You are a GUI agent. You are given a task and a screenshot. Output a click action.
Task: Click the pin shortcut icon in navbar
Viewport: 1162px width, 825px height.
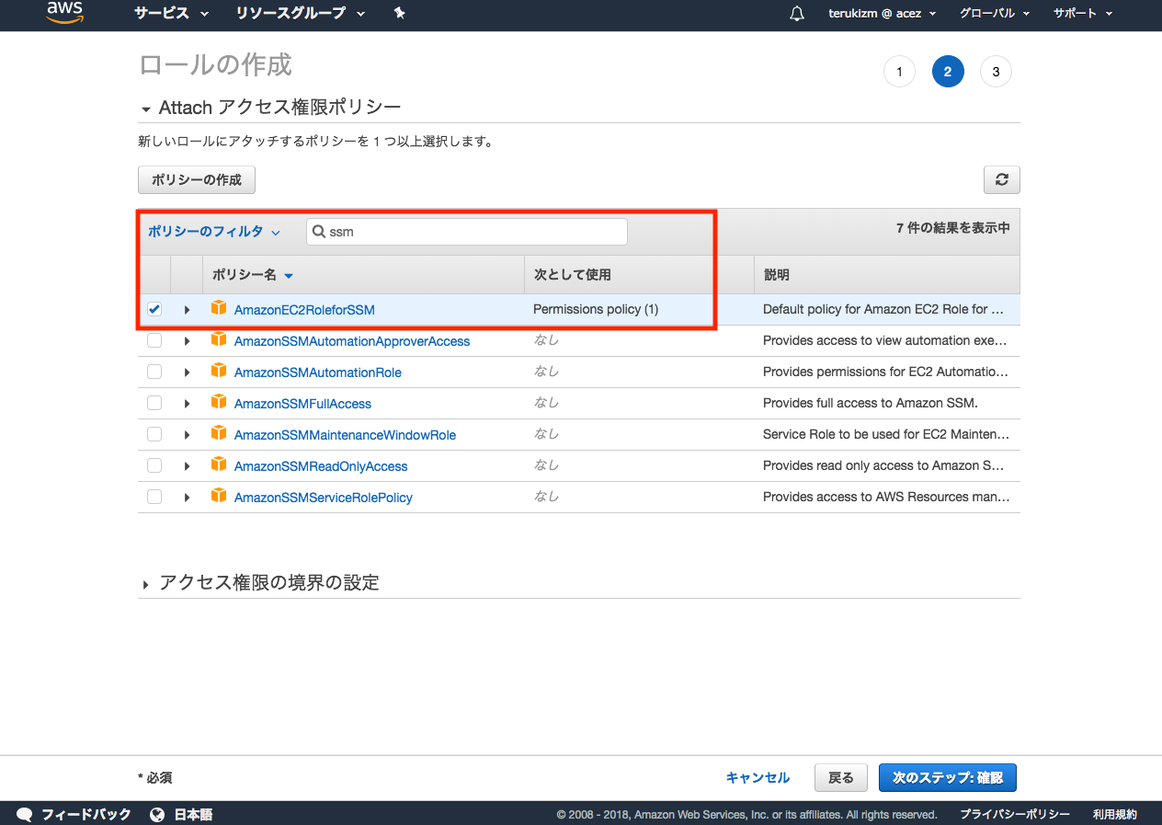tap(399, 14)
